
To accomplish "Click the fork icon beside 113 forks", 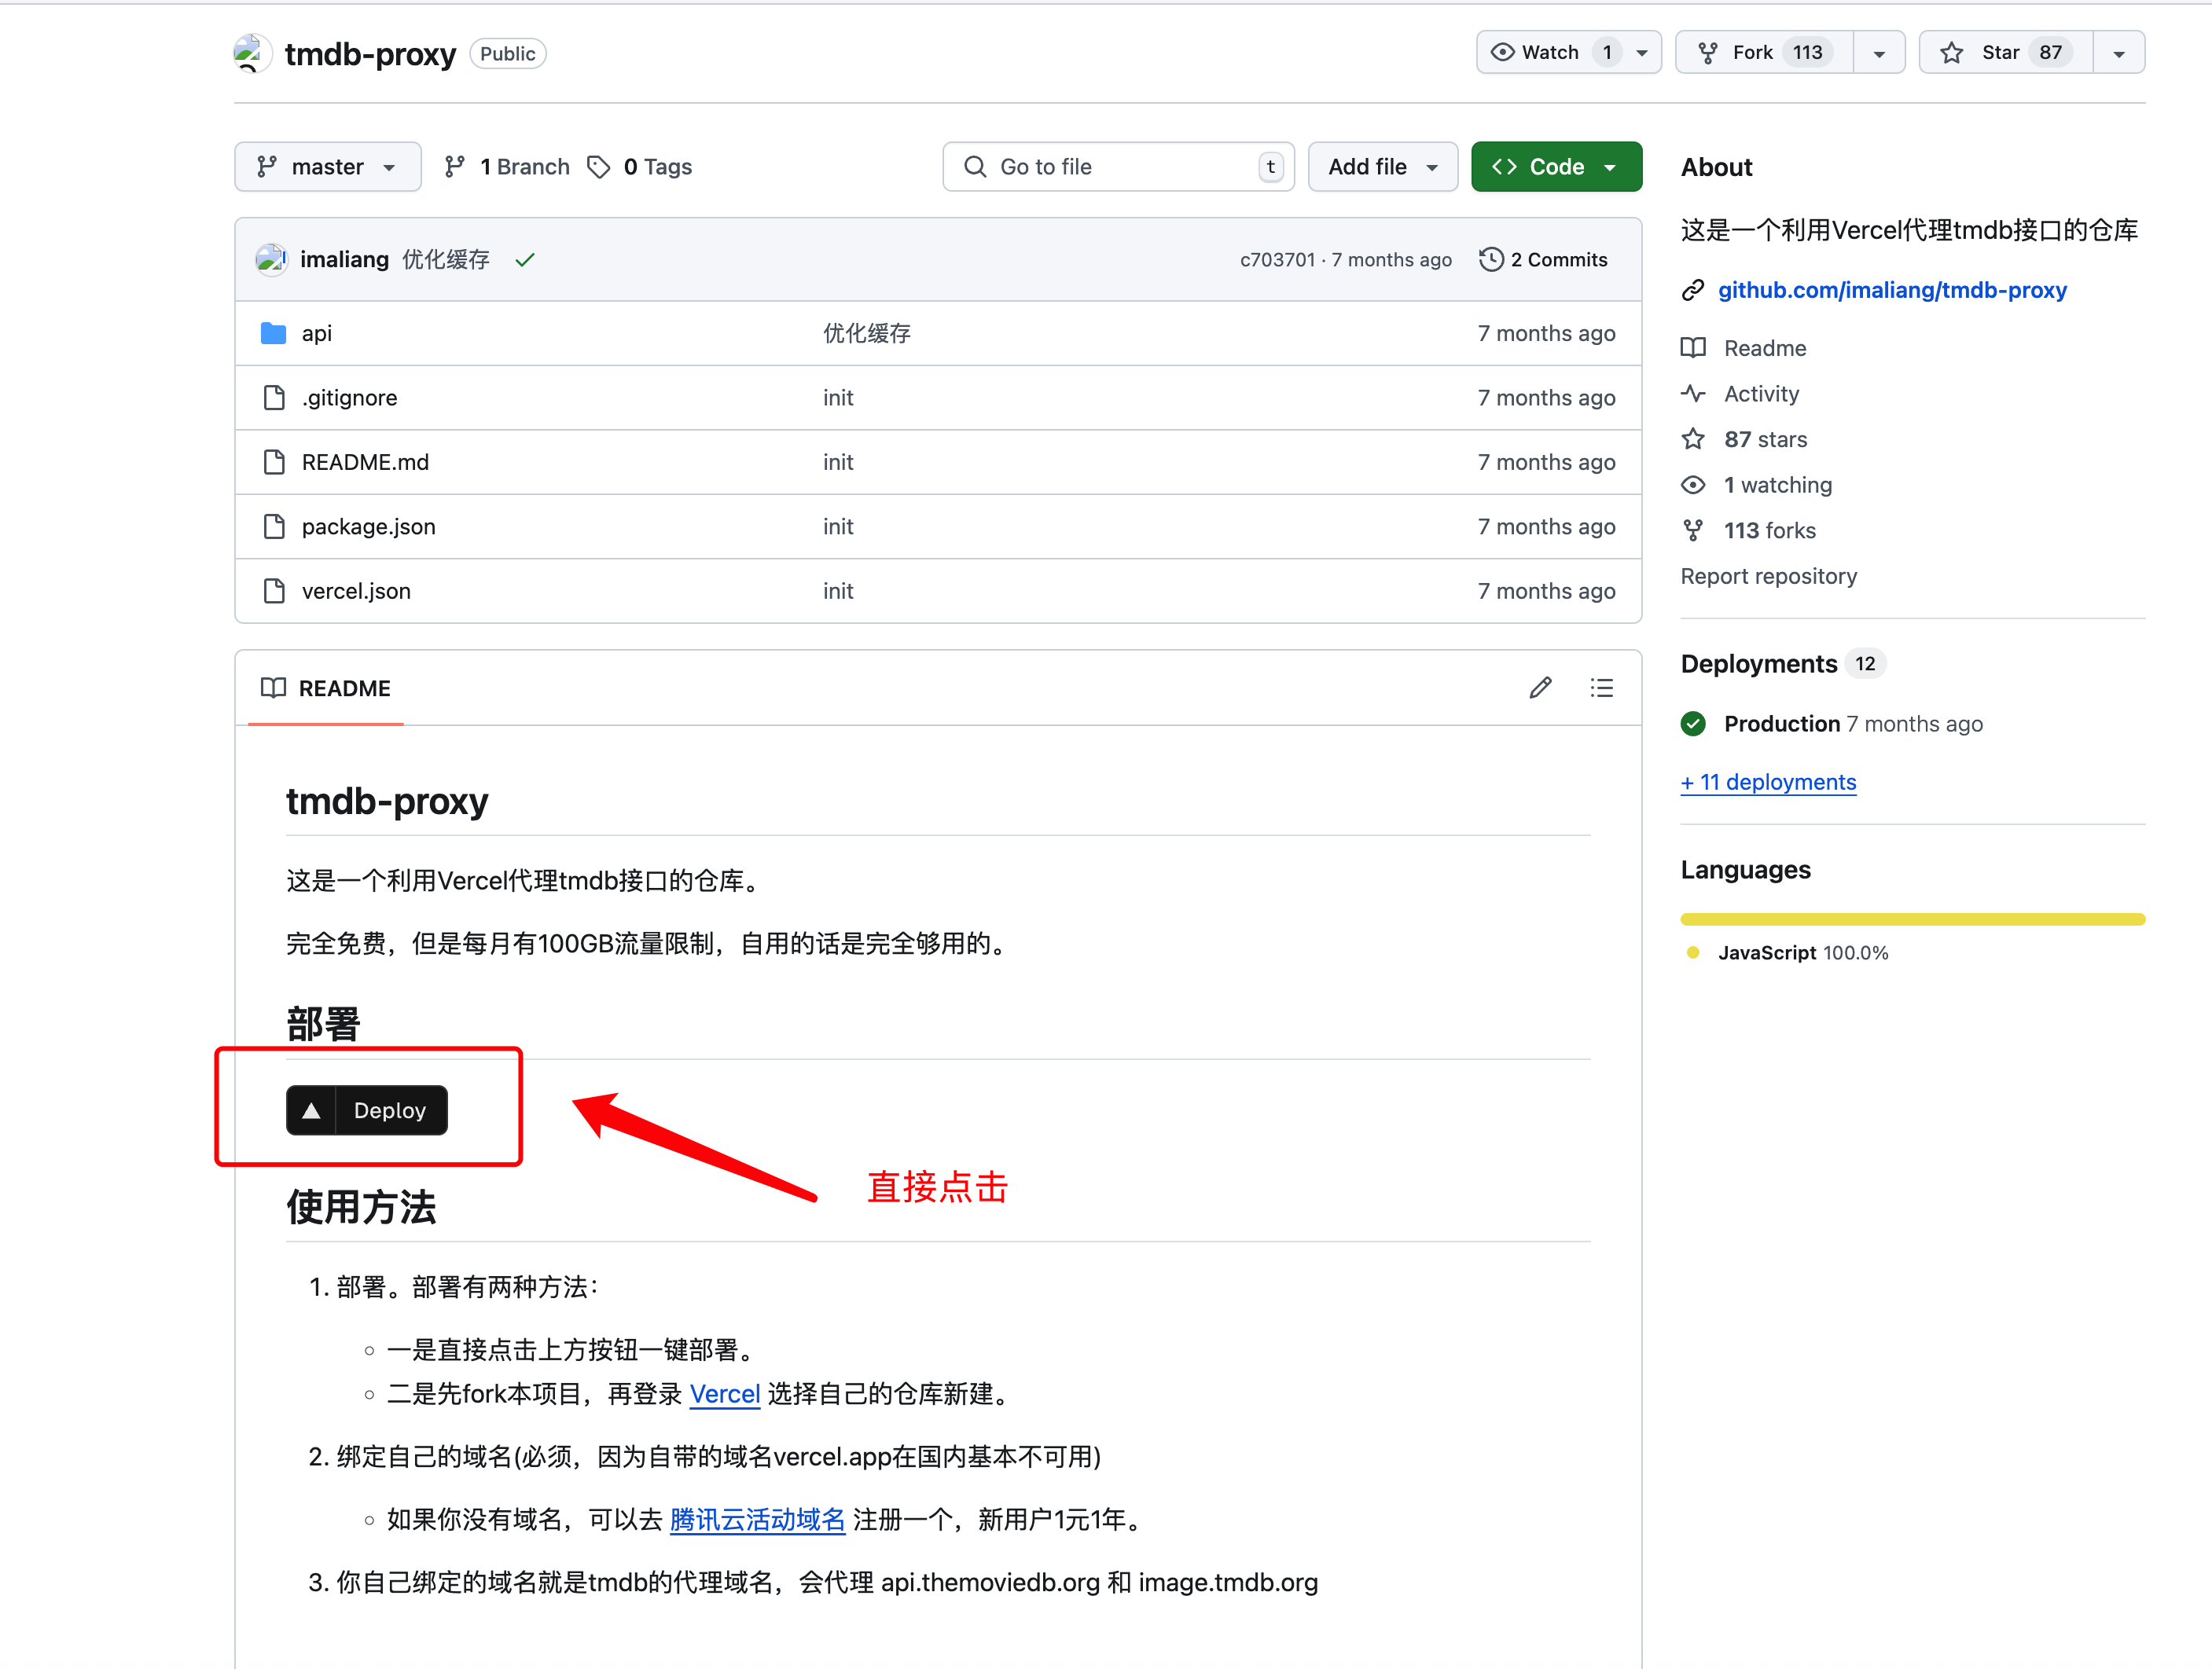I will pyautogui.click(x=1693, y=530).
